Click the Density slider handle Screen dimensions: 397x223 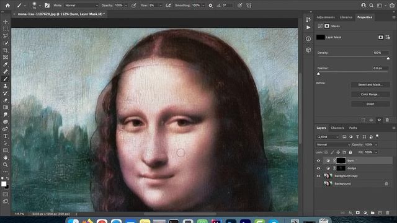(388, 58)
